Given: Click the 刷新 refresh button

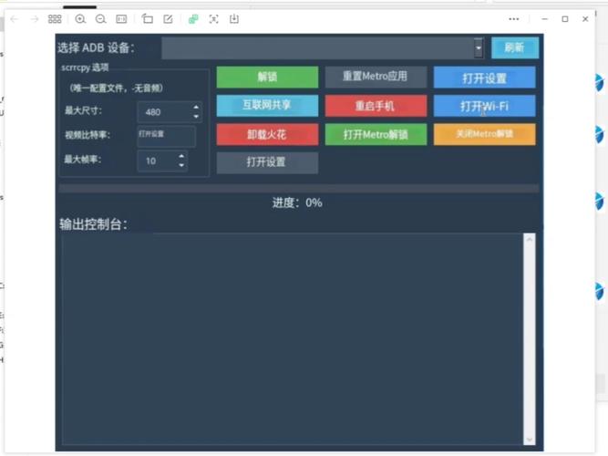Looking at the screenshot, I should pos(515,48).
